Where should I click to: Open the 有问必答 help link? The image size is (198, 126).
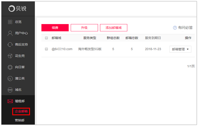click(x=185, y=28)
